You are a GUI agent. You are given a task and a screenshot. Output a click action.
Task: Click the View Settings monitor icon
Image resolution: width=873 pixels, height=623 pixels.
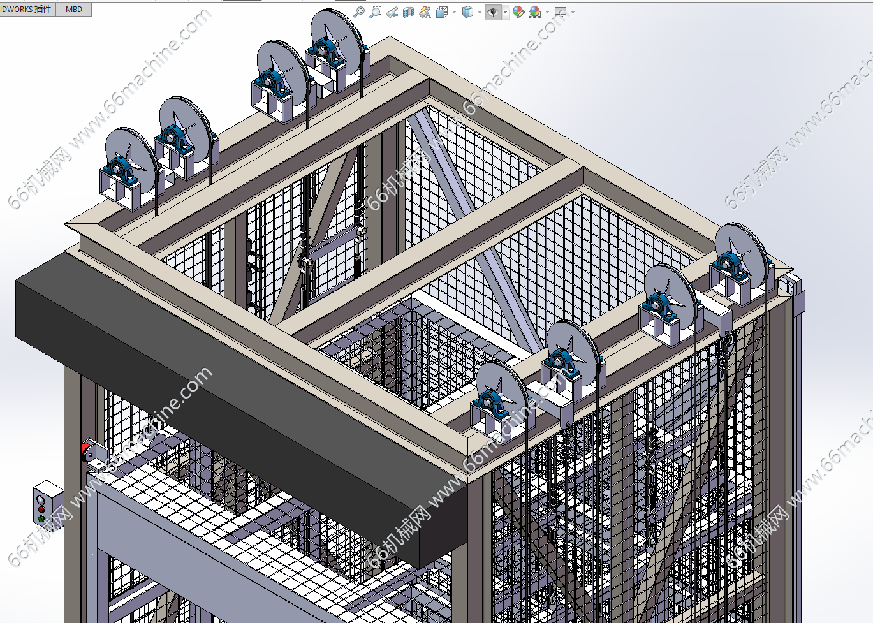pos(561,12)
